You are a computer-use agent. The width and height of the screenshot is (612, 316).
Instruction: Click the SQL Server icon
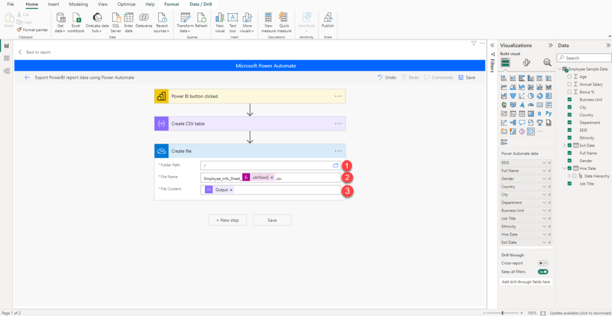115,20
